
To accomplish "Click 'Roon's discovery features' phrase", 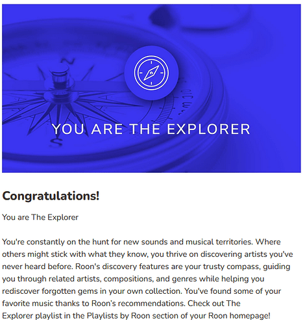I will [x=122, y=266].
